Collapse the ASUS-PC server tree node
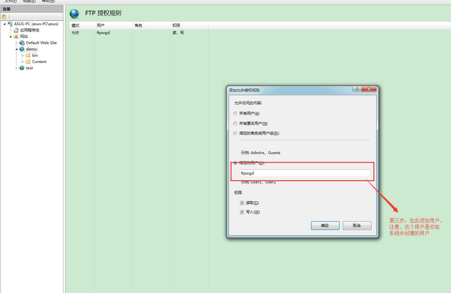The image size is (451, 293). 4,24
